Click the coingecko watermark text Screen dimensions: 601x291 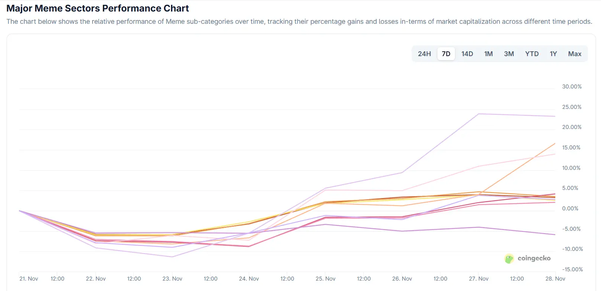tap(534, 258)
